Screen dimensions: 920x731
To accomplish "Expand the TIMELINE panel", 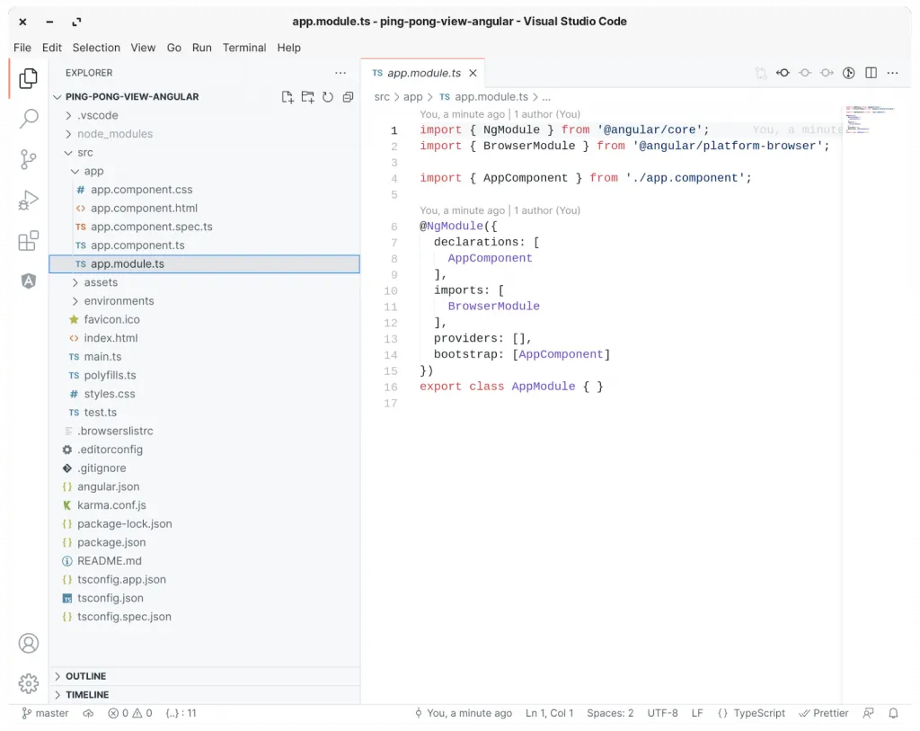I will [x=204, y=695].
